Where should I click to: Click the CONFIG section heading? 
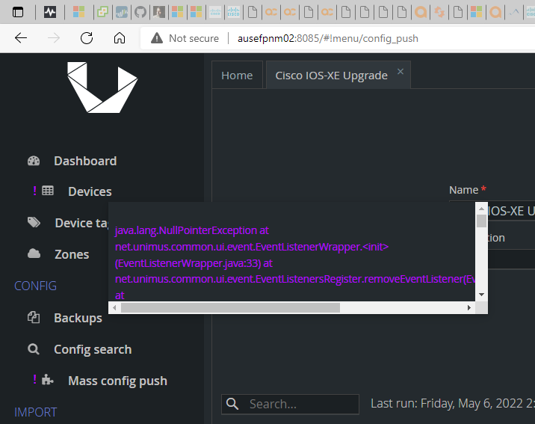click(x=35, y=286)
